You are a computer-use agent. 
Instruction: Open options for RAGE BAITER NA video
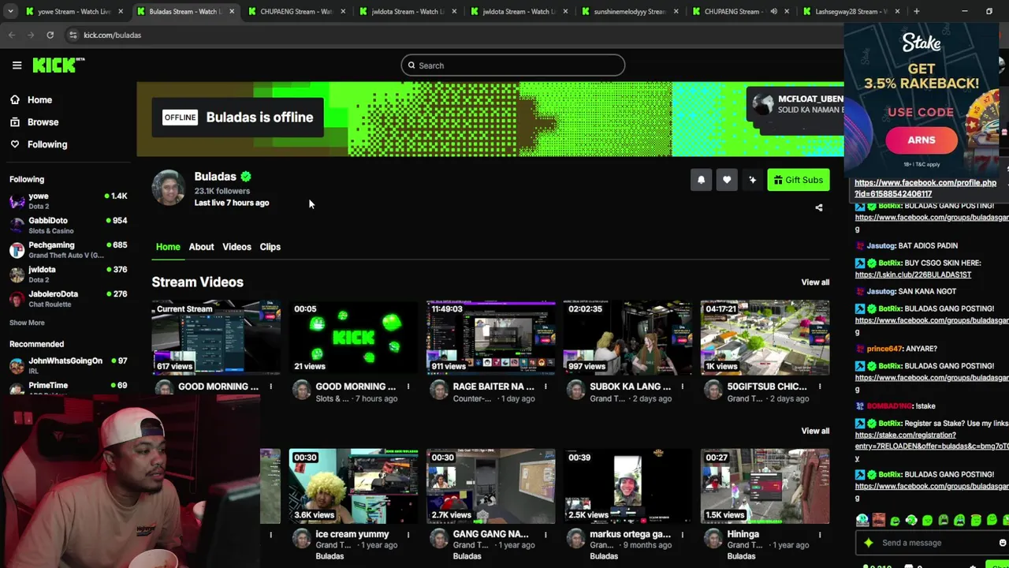pyautogui.click(x=545, y=387)
